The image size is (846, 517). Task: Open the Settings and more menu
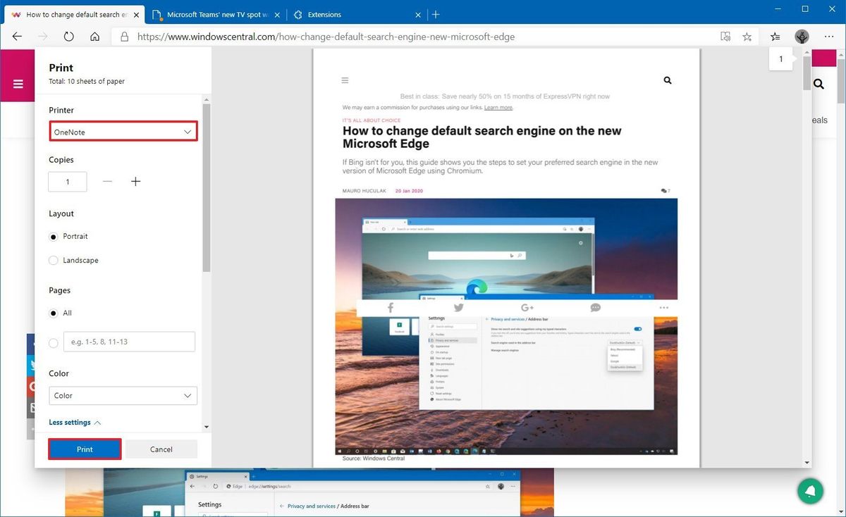pos(829,37)
